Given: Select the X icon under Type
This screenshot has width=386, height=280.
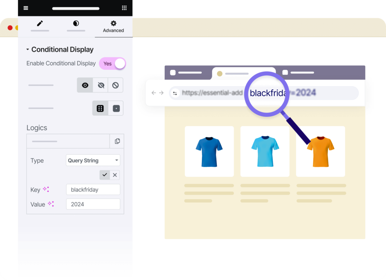Looking at the screenshot, I should pos(115,175).
